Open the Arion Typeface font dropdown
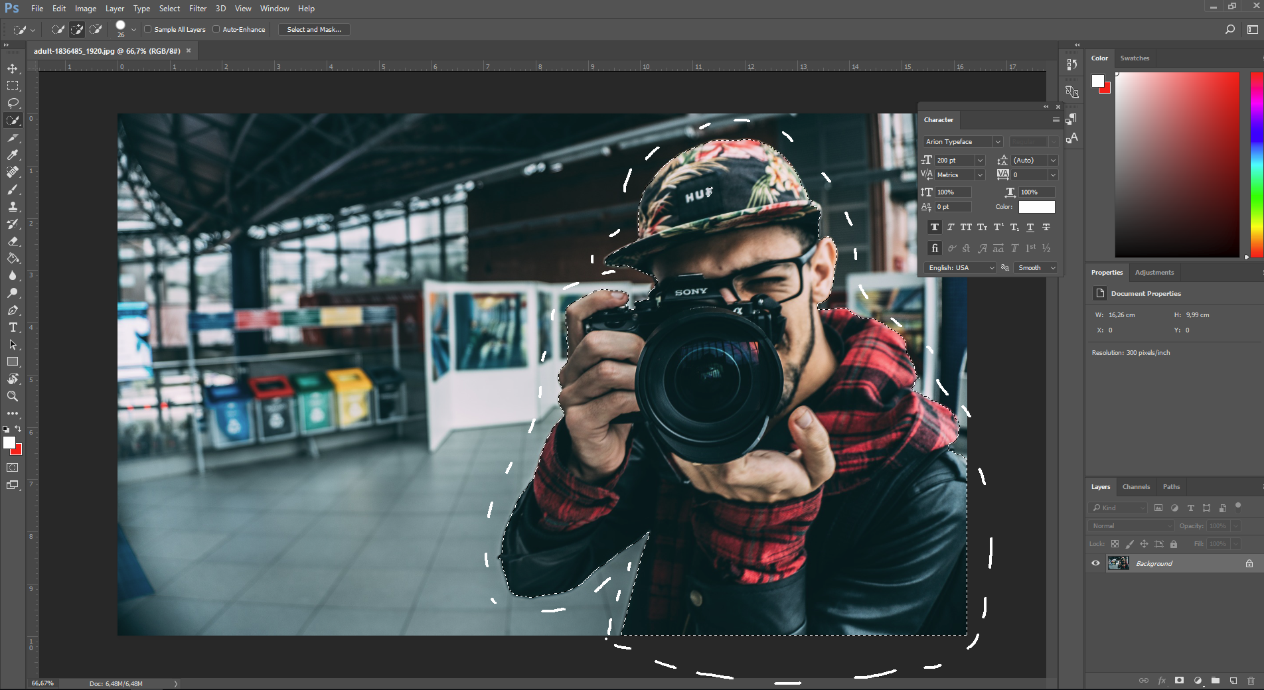The width and height of the screenshot is (1264, 690). point(997,141)
